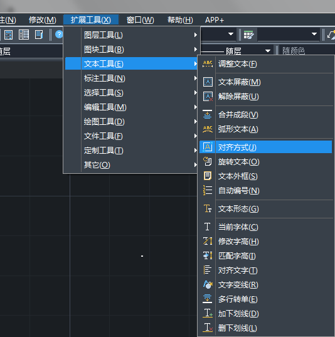The height and width of the screenshot is (337, 335).
Task: Click the 多行转单 icon
Action: [208, 299]
